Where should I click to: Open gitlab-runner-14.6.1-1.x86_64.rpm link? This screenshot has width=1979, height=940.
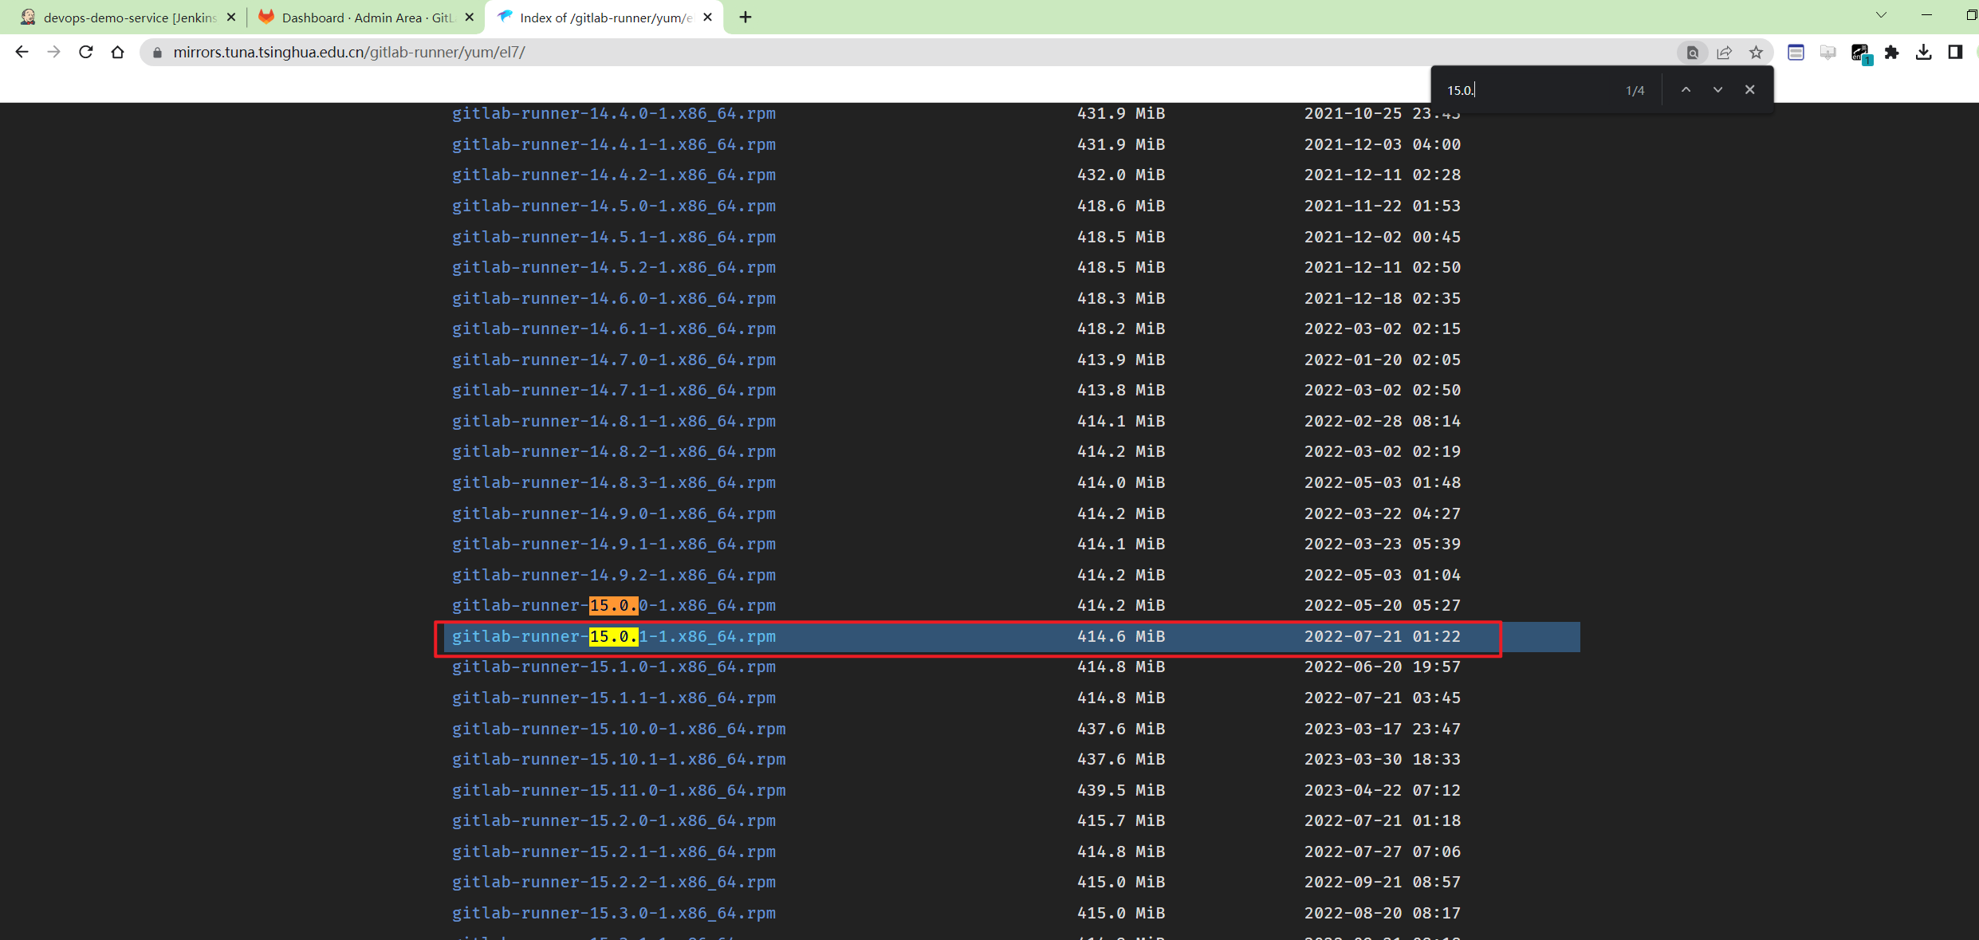click(x=614, y=328)
